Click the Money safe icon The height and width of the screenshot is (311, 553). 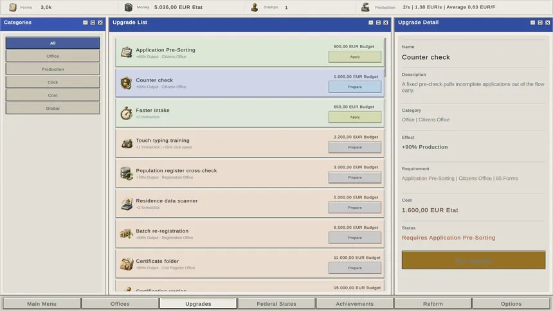[129, 7]
